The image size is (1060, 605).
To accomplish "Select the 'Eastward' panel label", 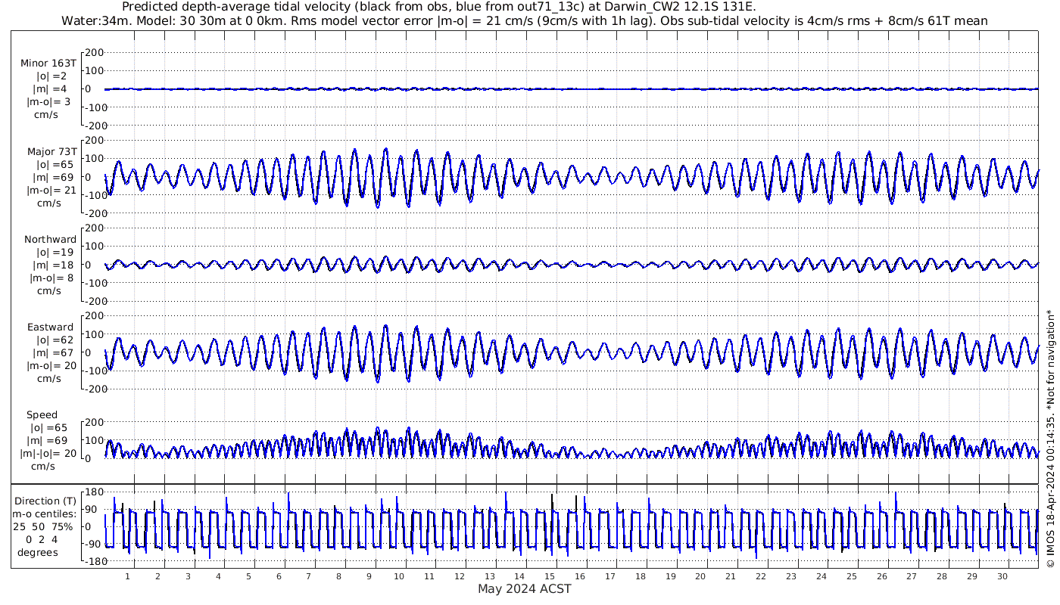I will pyautogui.click(x=50, y=327).
